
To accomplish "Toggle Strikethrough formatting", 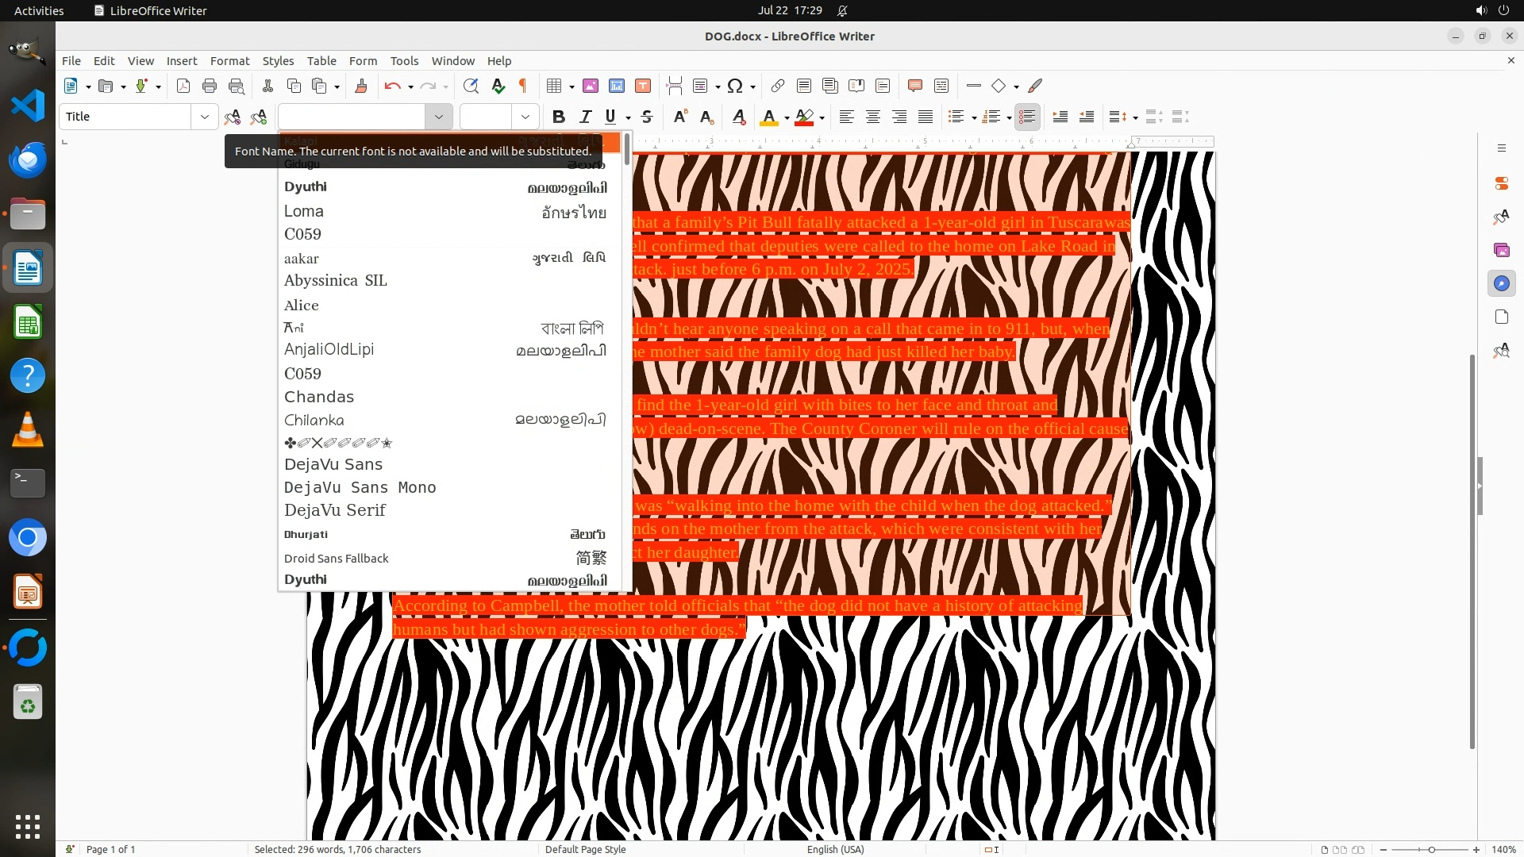I will [x=647, y=117].
